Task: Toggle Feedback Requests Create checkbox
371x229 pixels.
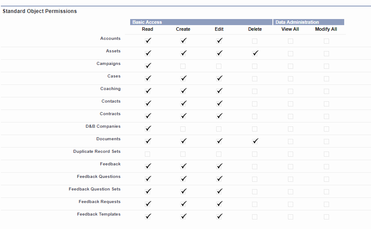Action: pyautogui.click(x=183, y=204)
